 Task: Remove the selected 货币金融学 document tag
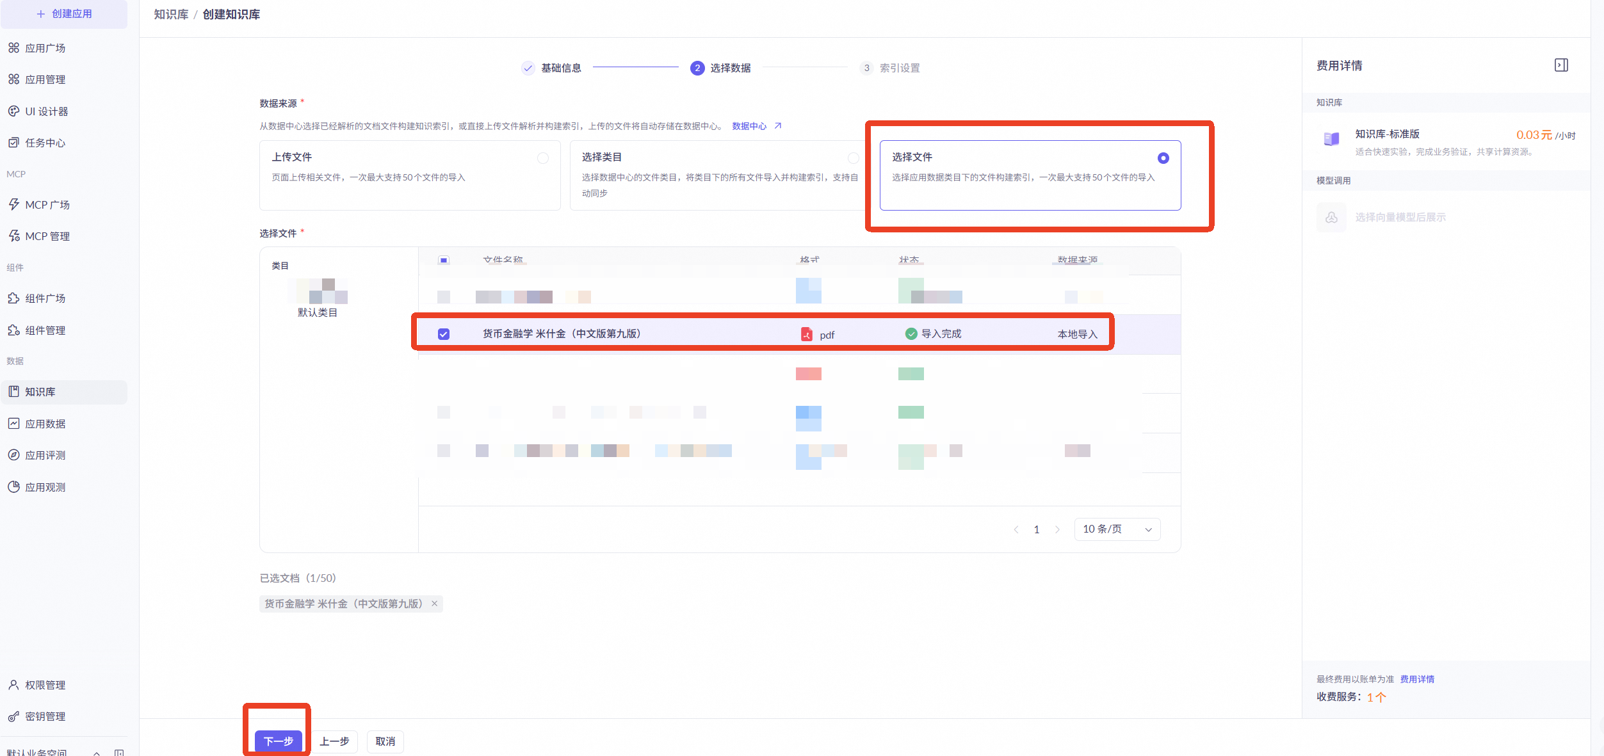pyautogui.click(x=435, y=604)
